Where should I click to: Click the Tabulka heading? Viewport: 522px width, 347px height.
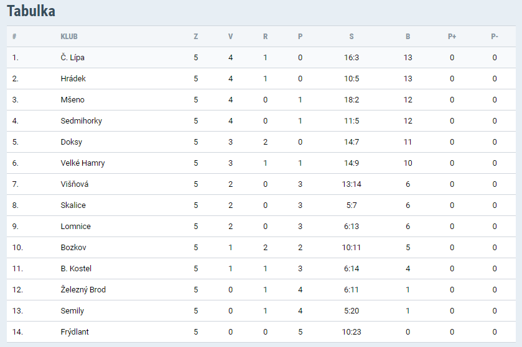point(31,11)
